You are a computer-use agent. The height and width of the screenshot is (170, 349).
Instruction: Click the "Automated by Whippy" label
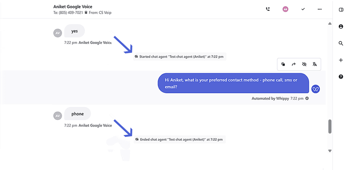270,98
